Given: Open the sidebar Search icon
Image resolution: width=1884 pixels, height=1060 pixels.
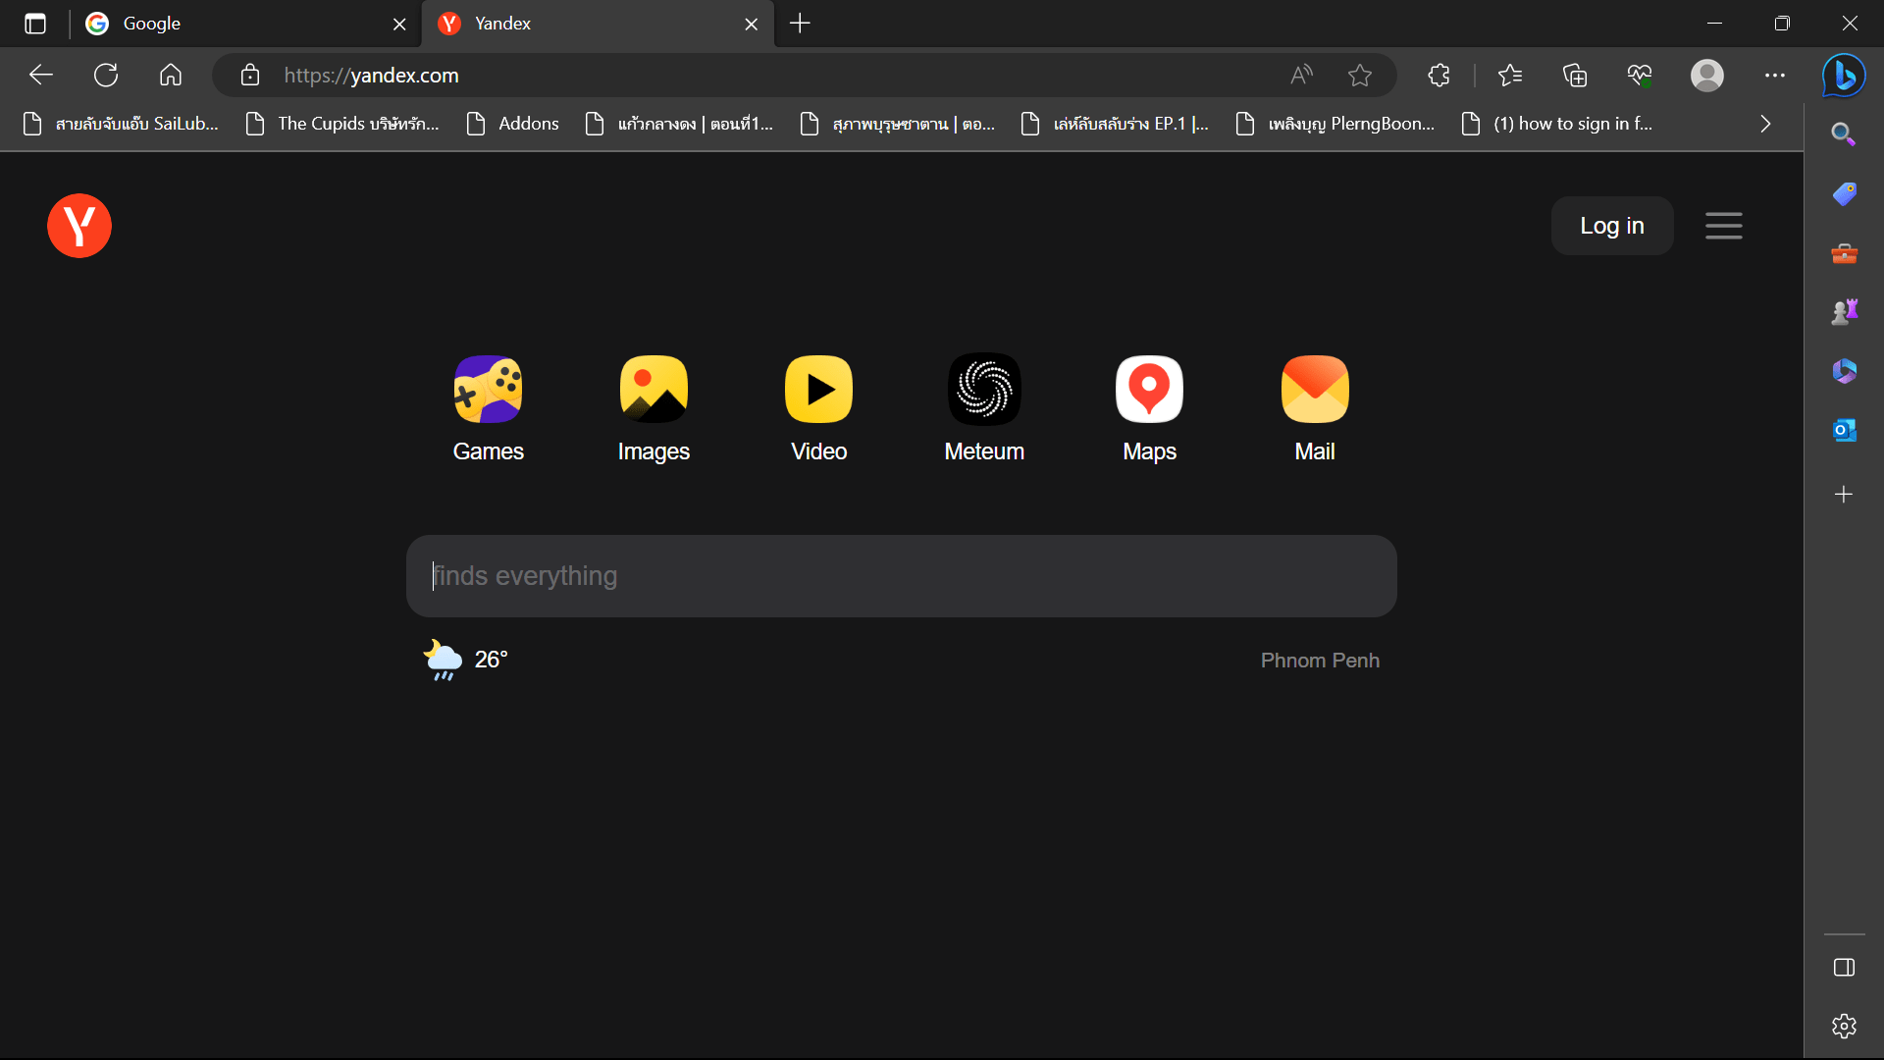Looking at the screenshot, I should pos(1844,134).
